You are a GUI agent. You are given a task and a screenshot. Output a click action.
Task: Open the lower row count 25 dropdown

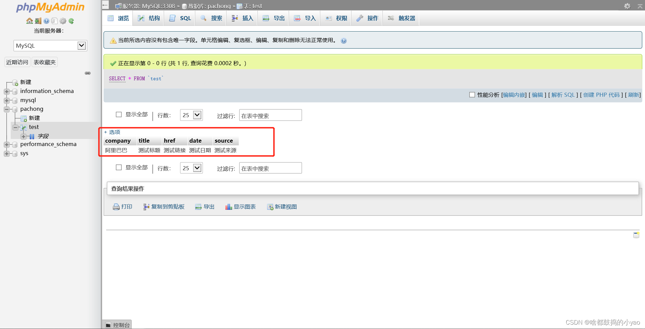point(191,168)
